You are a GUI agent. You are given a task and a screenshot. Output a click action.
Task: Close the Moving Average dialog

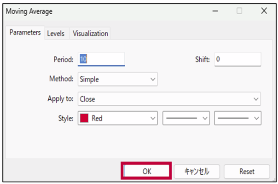pos(264,11)
